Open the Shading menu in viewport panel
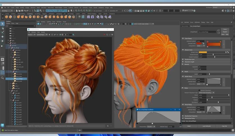This screenshot has height=136, width=235. [43, 22]
